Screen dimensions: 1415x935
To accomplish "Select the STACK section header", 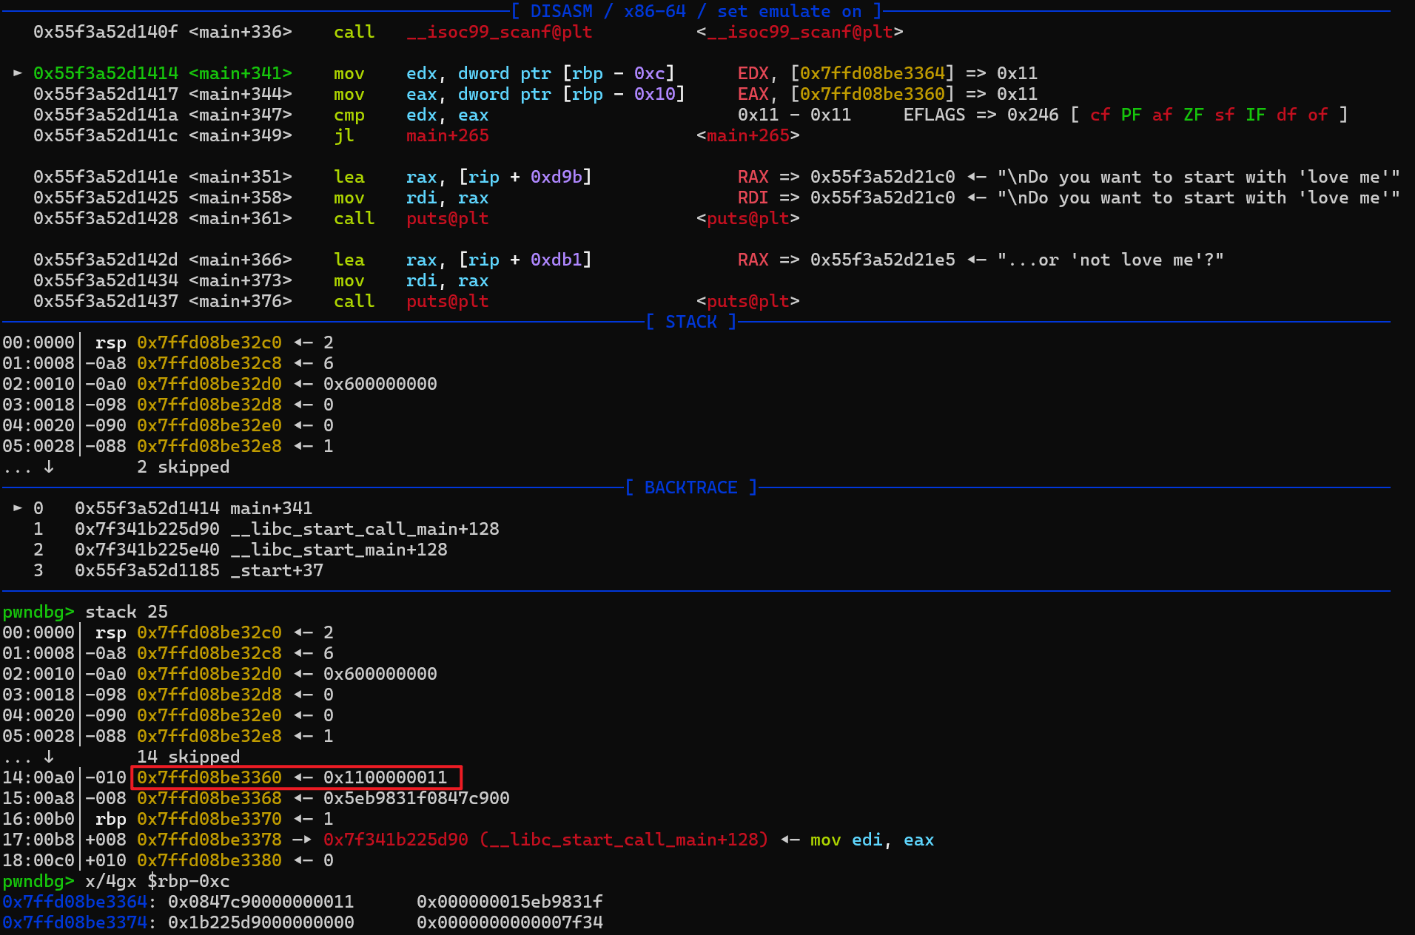I will coord(690,322).
